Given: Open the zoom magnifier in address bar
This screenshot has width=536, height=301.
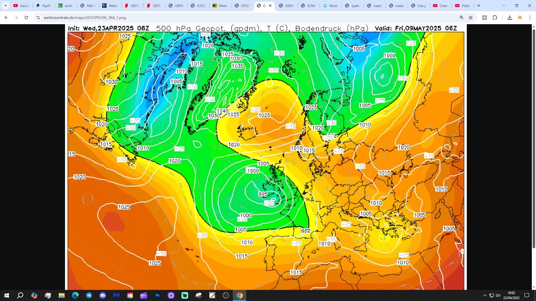Looking at the screenshot, I should [461, 18].
